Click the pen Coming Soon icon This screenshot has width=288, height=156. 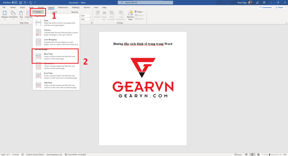click(257, 3)
